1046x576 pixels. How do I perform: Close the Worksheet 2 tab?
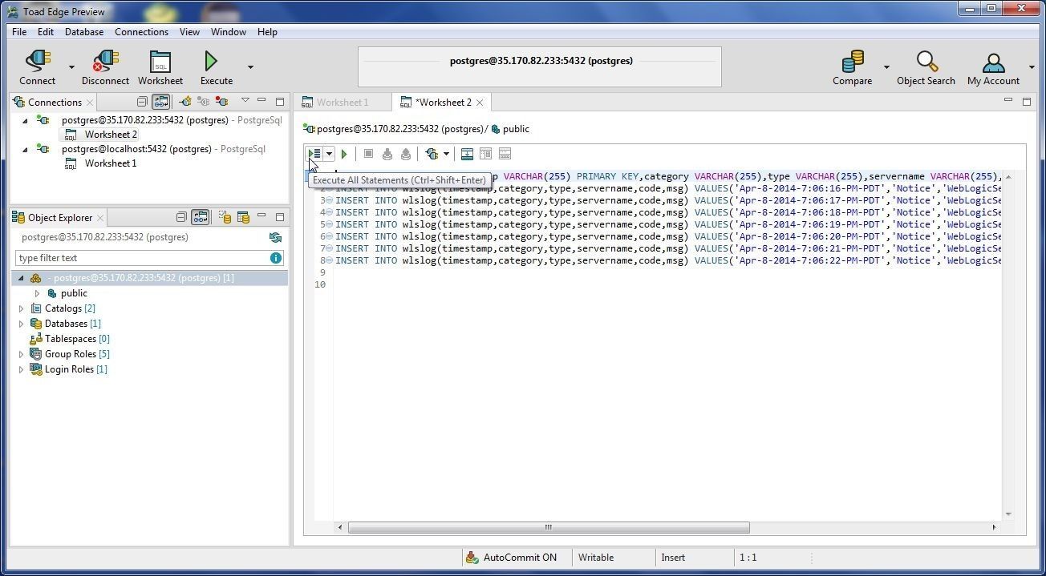(x=480, y=103)
